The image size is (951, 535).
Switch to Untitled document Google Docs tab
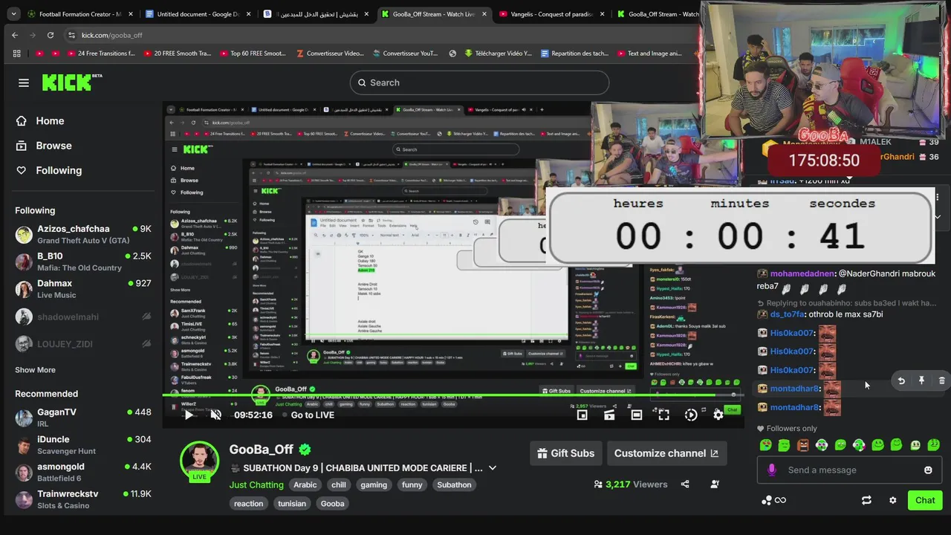pos(197,14)
